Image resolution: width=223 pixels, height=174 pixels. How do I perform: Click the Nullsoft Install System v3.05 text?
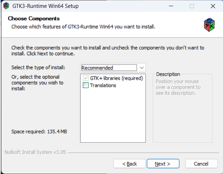pos(35,152)
